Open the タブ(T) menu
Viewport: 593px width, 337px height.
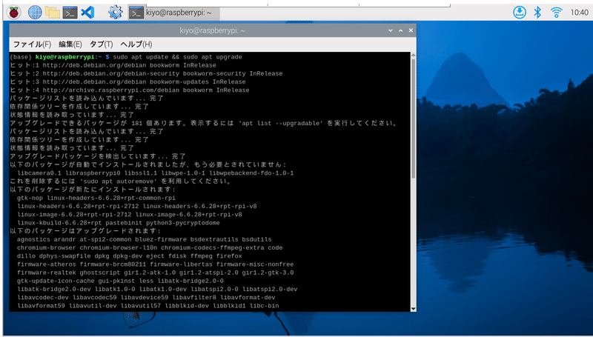101,44
